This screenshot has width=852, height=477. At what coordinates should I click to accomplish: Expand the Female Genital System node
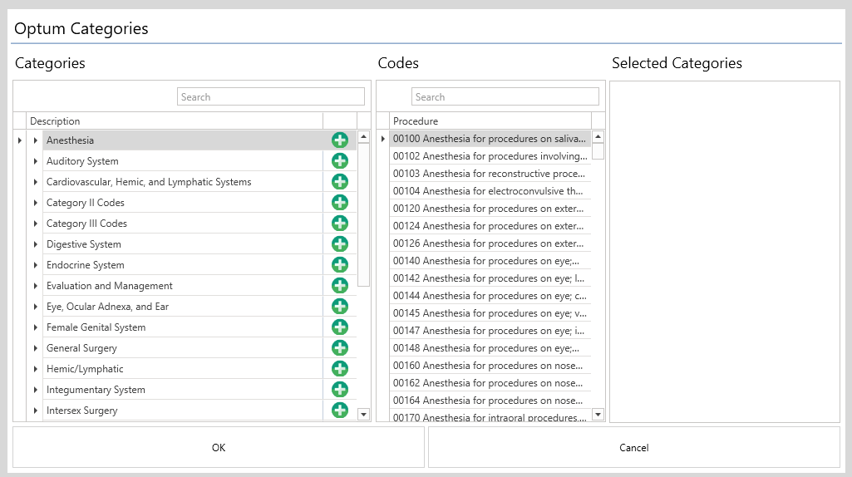(35, 327)
